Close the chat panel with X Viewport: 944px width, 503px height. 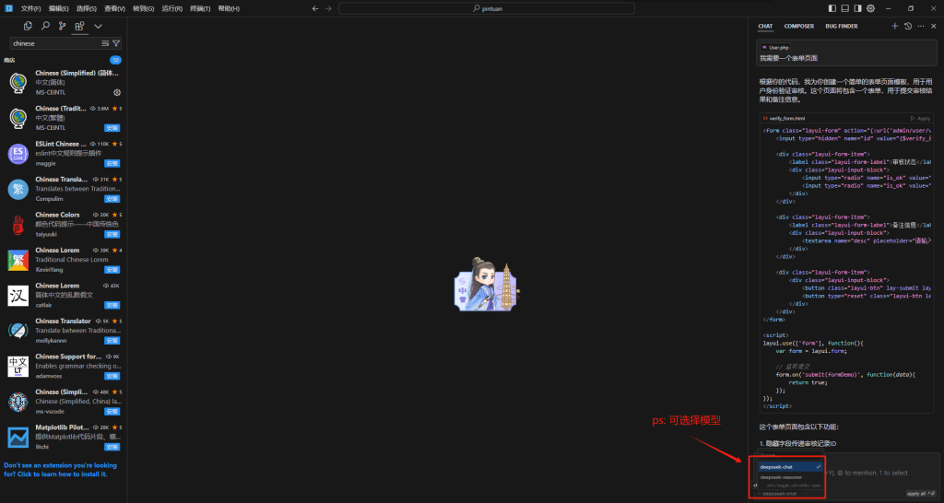point(934,26)
